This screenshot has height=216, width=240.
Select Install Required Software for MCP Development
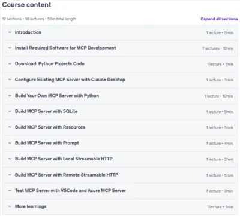pyautogui.click(x=65, y=48)
